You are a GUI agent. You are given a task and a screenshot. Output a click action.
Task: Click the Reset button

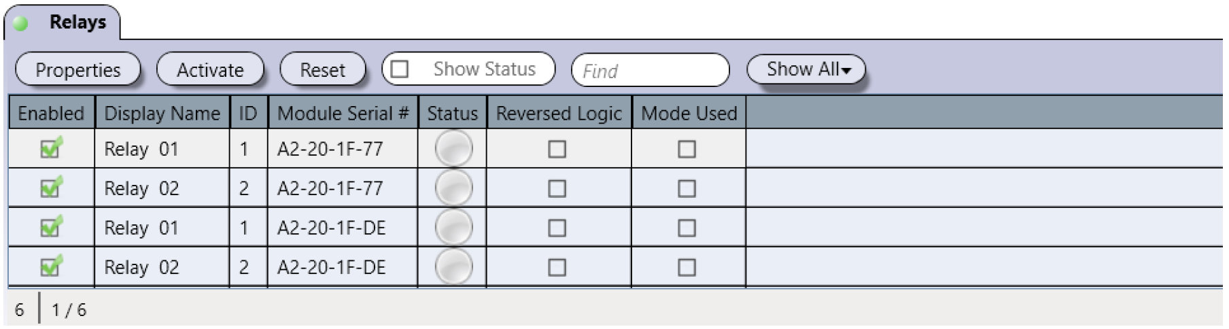pyautogui.click(x=323, y=70)
